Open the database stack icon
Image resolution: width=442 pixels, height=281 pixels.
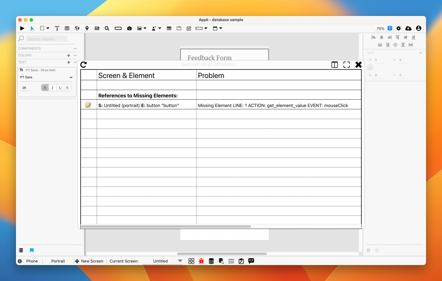click(211, 261)
